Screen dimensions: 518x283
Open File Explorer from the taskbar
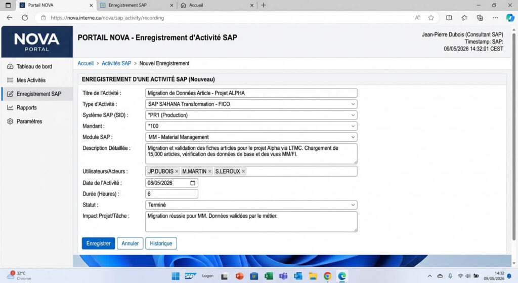pos(313,276)
